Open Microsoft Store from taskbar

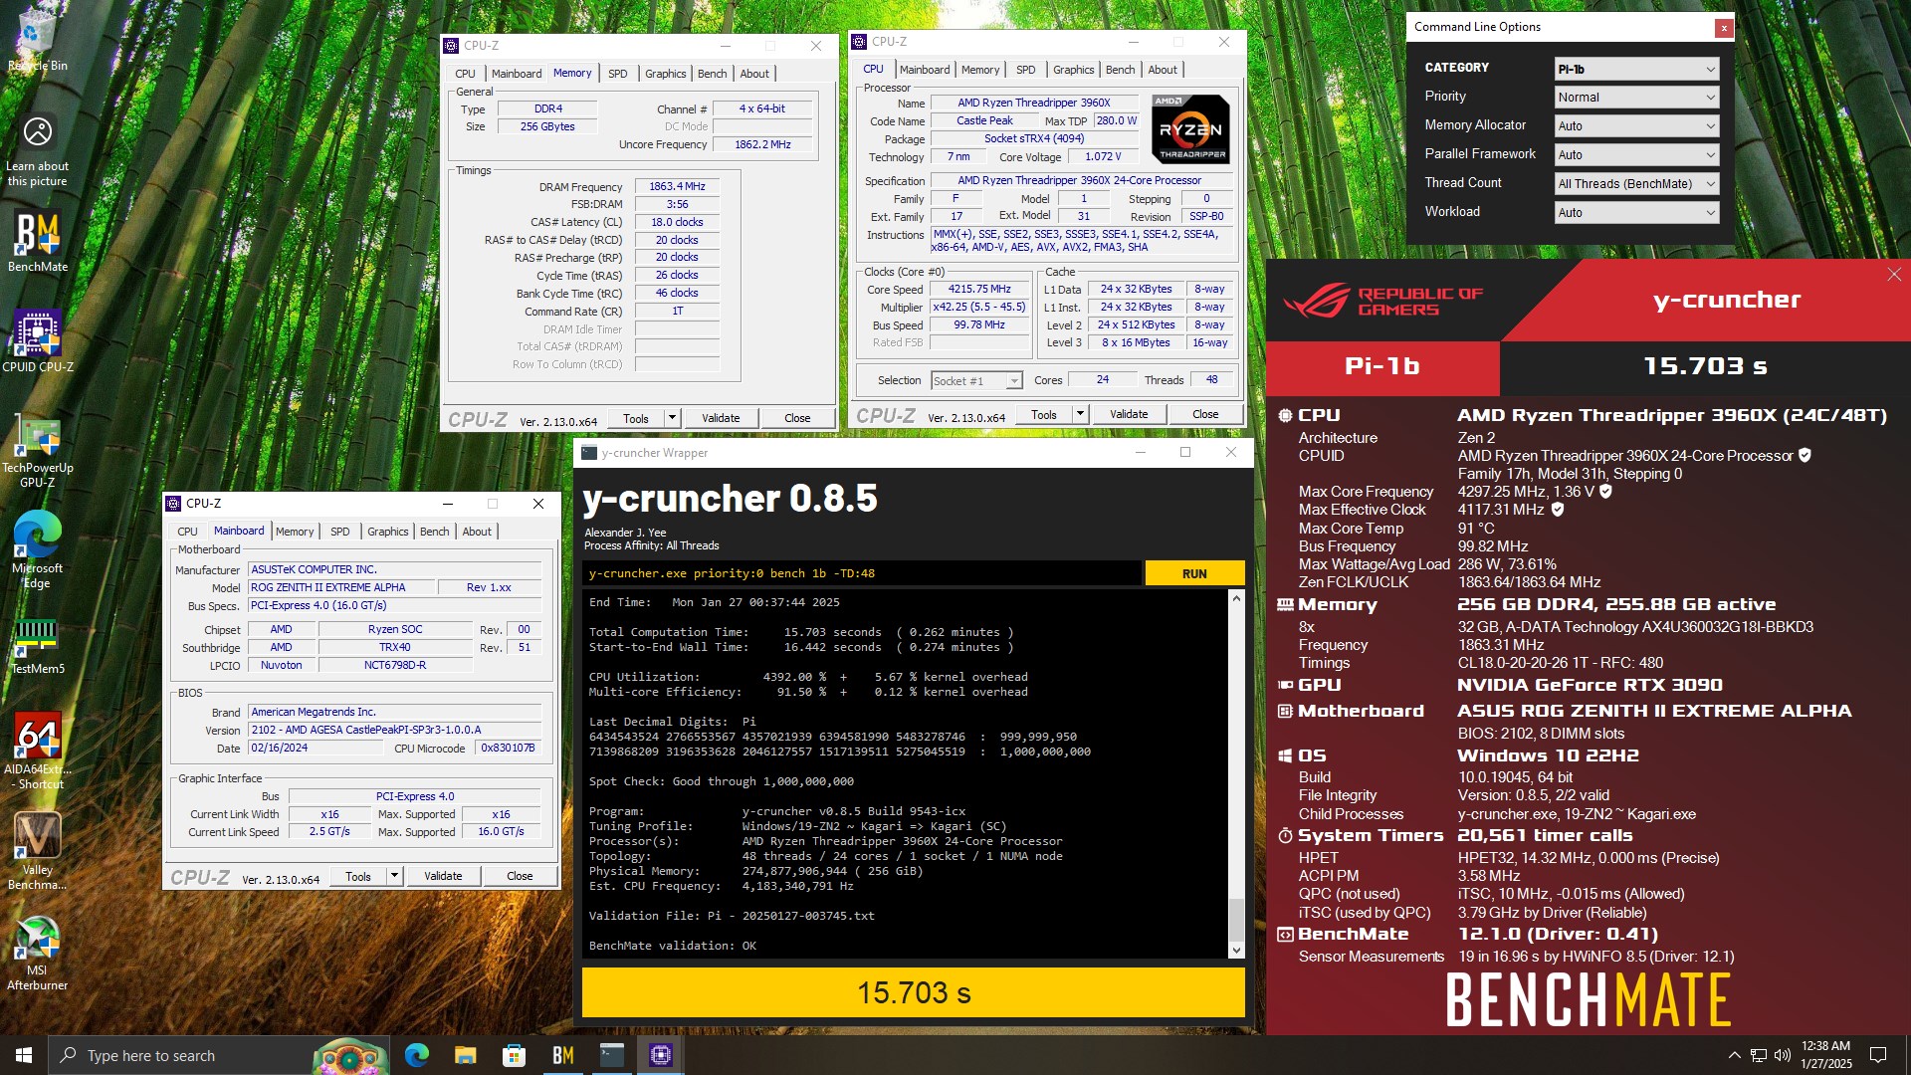click(x=514, y=1055)
